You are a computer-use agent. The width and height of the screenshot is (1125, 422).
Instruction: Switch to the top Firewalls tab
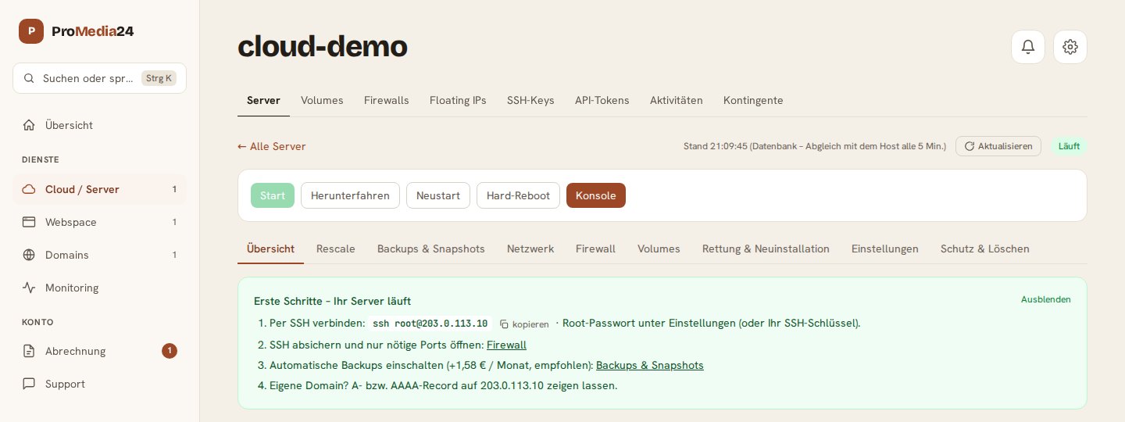tap(386, 100)
